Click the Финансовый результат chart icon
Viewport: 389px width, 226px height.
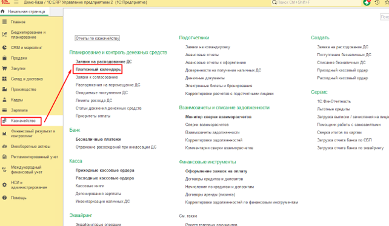point(4,134)
